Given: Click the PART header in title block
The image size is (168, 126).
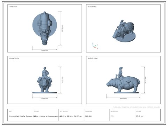Looking at the screenshot, I should pos(10,111).
